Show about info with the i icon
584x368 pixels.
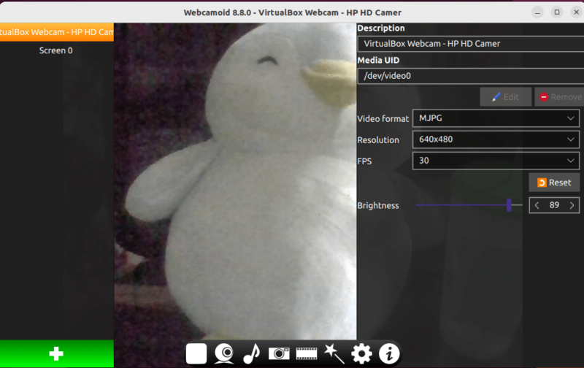click(389, 353)
